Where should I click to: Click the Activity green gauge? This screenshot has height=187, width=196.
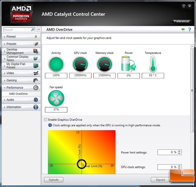click(x=56, y=64)
